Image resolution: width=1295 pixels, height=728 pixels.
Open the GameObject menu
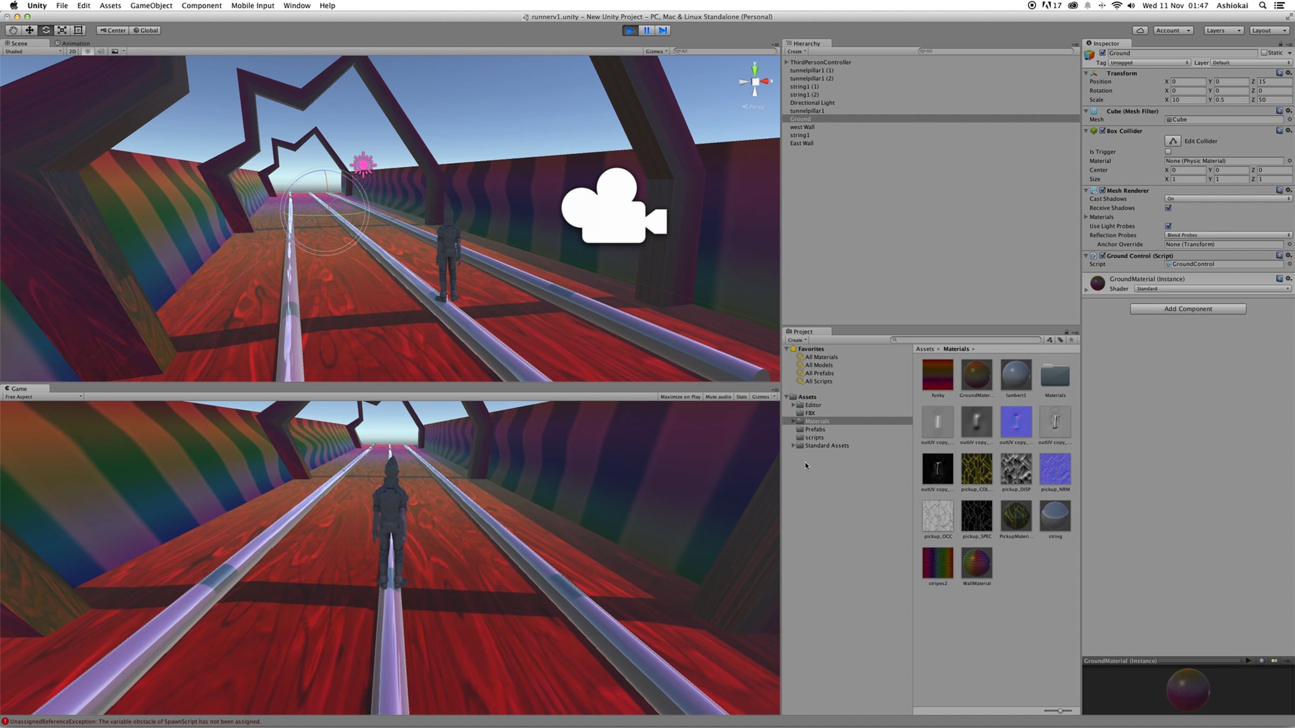click(x=151, y=5)
